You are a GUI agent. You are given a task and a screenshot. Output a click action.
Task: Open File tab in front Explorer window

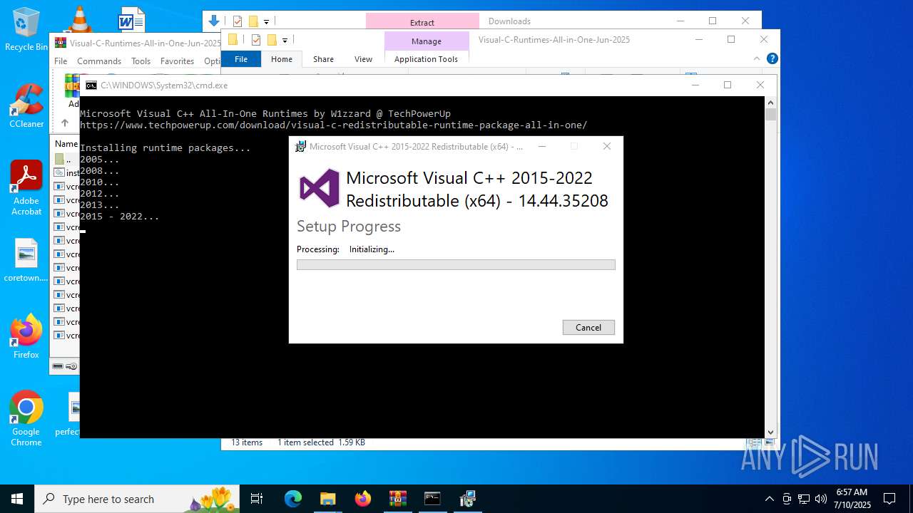(241, 59)
